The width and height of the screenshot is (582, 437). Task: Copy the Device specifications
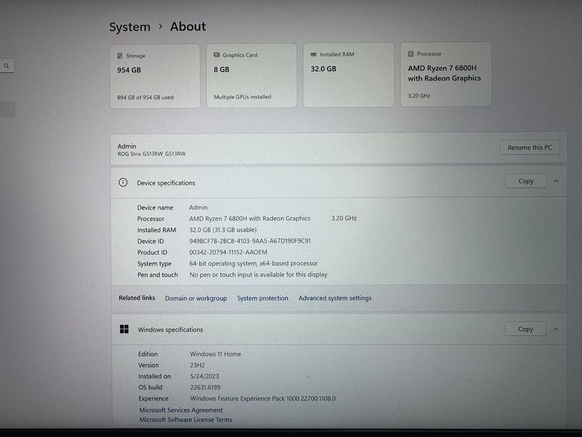[x=526, y=181]
